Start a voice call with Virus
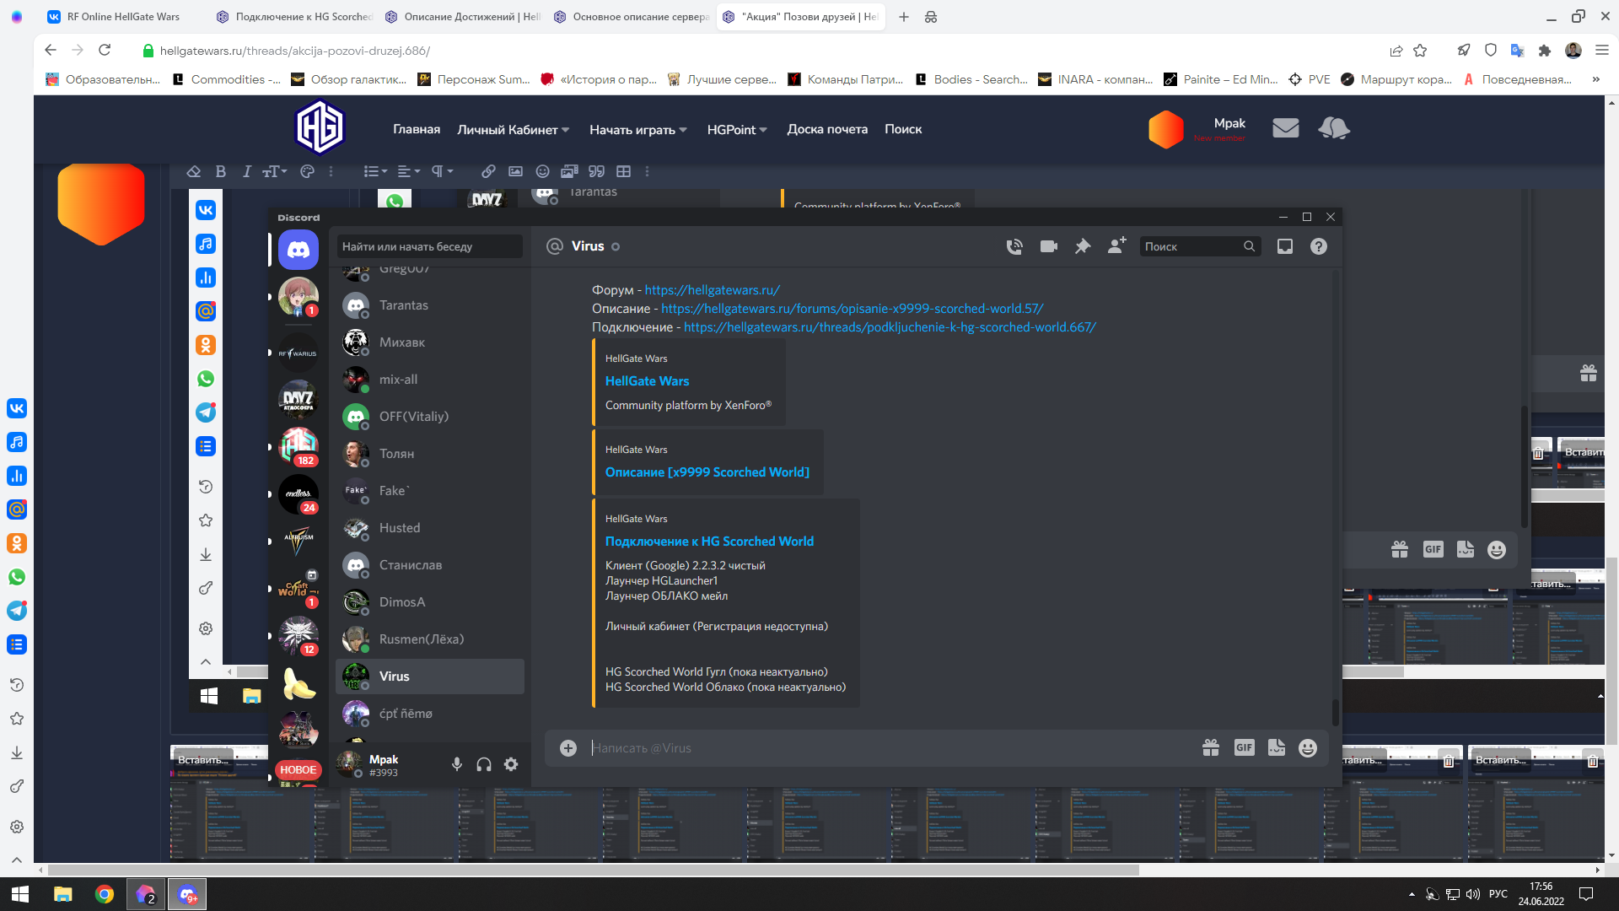The width and height of the screenshot is (1619, 911). pos(1014,246)
